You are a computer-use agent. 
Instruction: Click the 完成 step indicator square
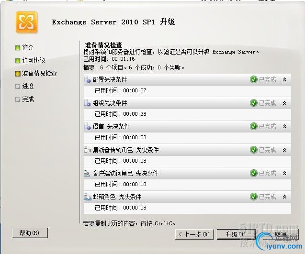coord(18,99)
